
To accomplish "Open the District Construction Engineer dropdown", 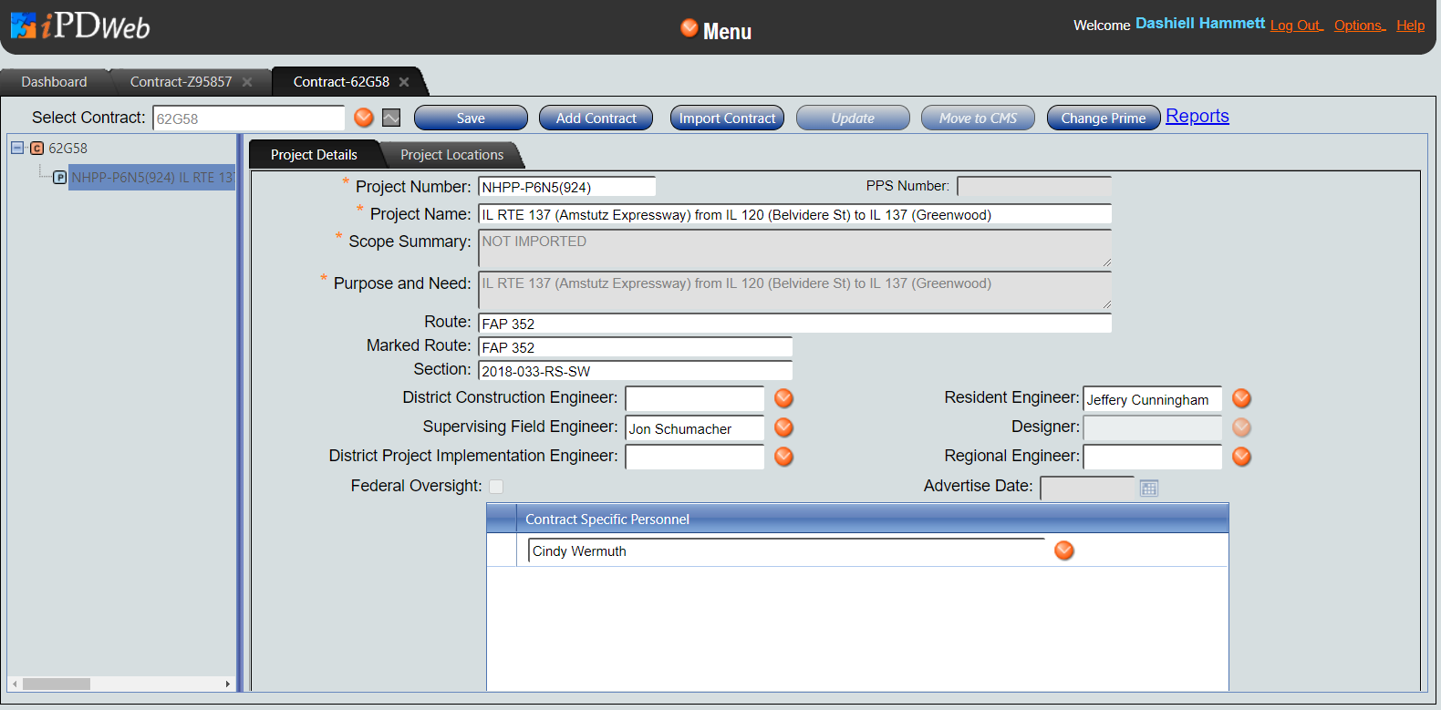I will (783, 398).
